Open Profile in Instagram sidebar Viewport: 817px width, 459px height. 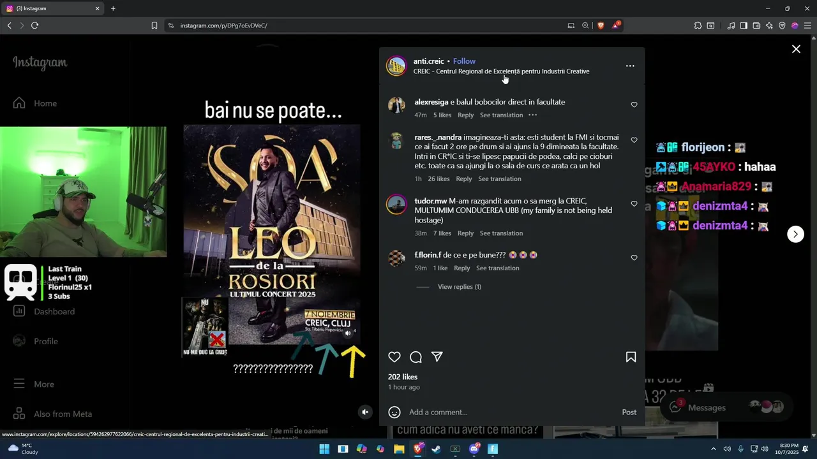[36, 341]
